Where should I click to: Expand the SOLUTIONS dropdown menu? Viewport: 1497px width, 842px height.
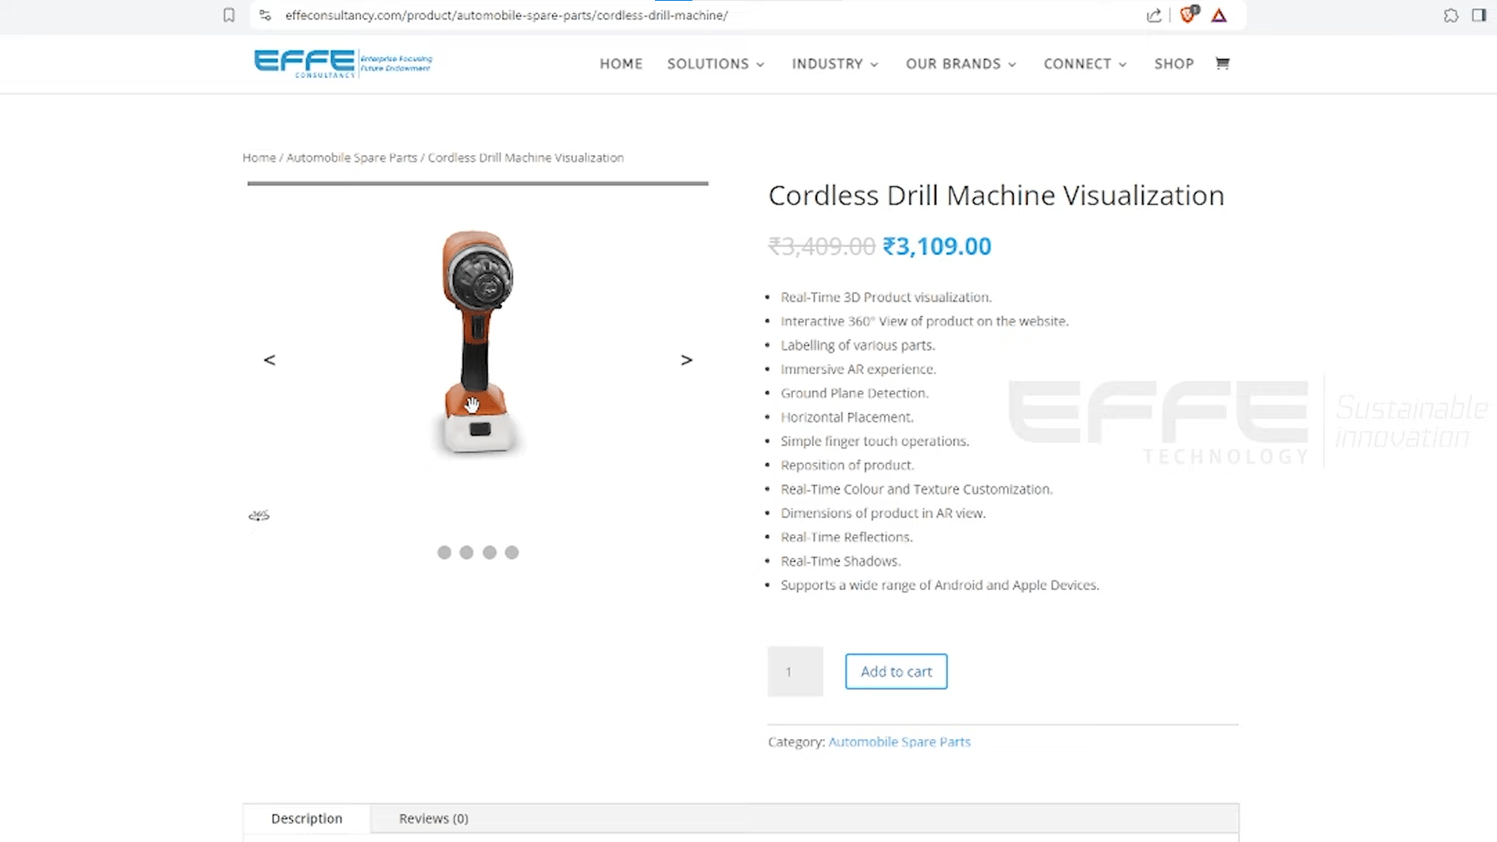(713, 64)
